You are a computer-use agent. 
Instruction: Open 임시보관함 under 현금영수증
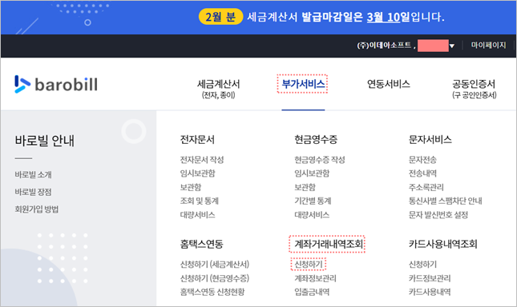[x=312, y=173]
